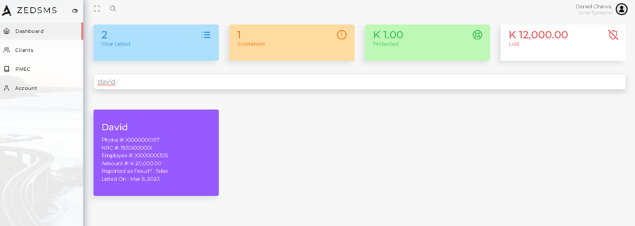Select the K 1.00 Protected card

(x=428, y=43)
